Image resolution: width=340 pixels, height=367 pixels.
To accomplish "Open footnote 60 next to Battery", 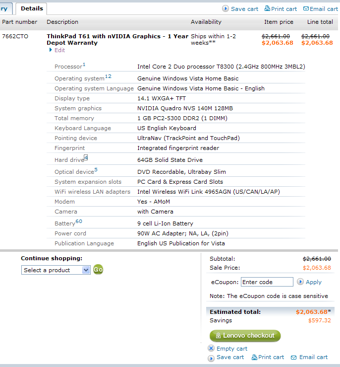I will click(x=79, y=221).
